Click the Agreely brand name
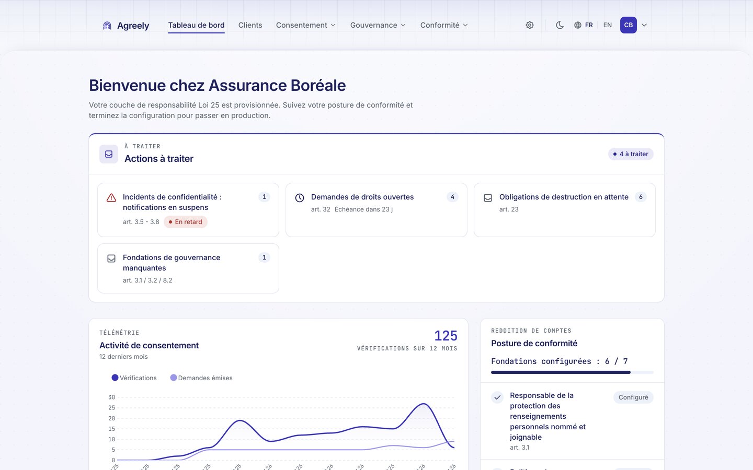Image resolution: width=753 pixels, height=470 pixels. tap(133, 26)
